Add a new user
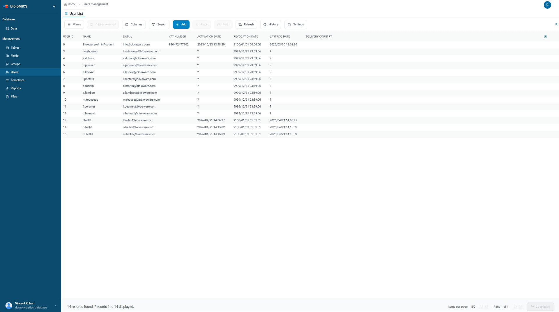The width and height of the screenshot is (559, 312). click(181, 24)
